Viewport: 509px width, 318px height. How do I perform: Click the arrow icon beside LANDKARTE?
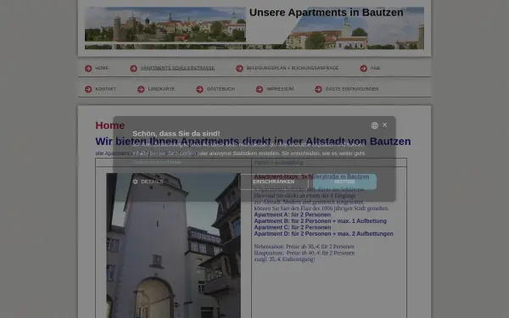(x=141, y=89)
